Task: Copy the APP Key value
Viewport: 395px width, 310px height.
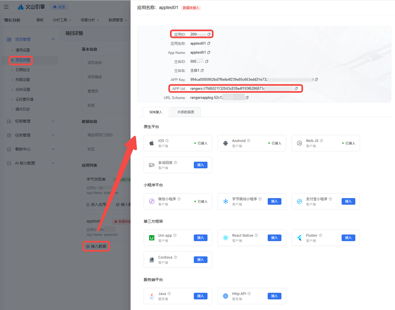Action: (x=316, y=80)
